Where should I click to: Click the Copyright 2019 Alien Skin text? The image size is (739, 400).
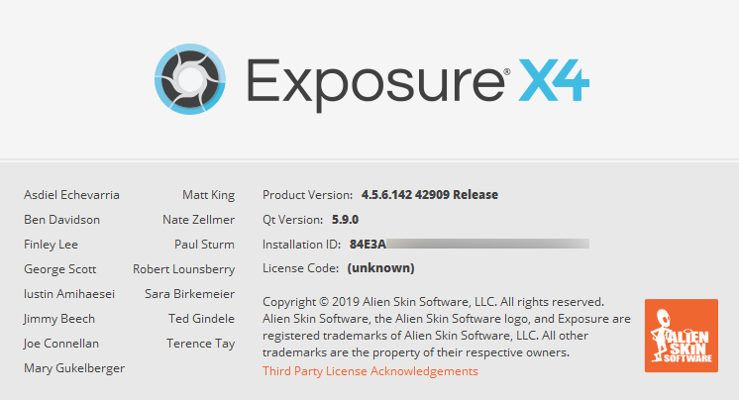coord(433,302)
